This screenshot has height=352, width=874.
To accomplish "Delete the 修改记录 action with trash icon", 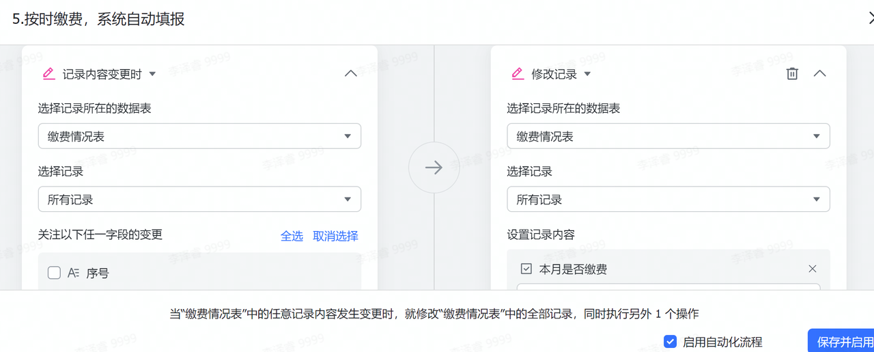I will [792, 74].
